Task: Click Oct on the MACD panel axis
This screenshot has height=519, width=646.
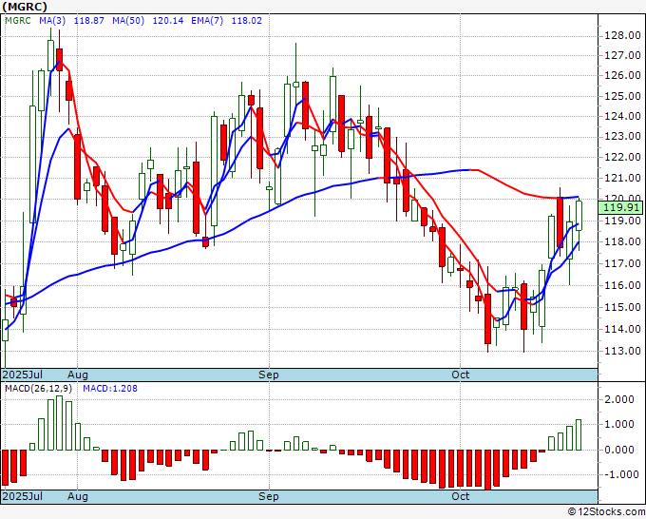Action: tap(460, 496)
